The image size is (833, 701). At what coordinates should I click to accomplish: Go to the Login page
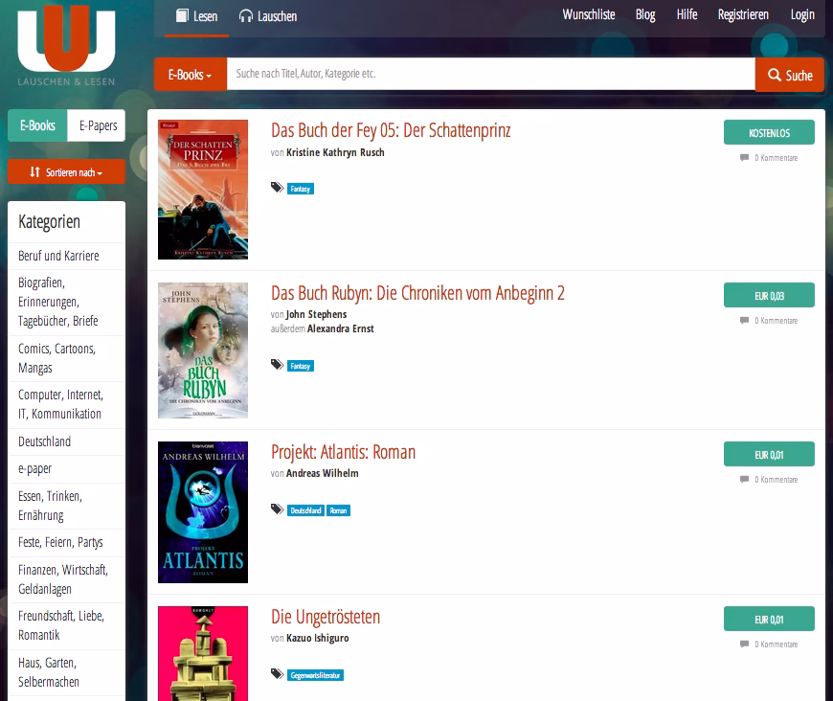801,15
